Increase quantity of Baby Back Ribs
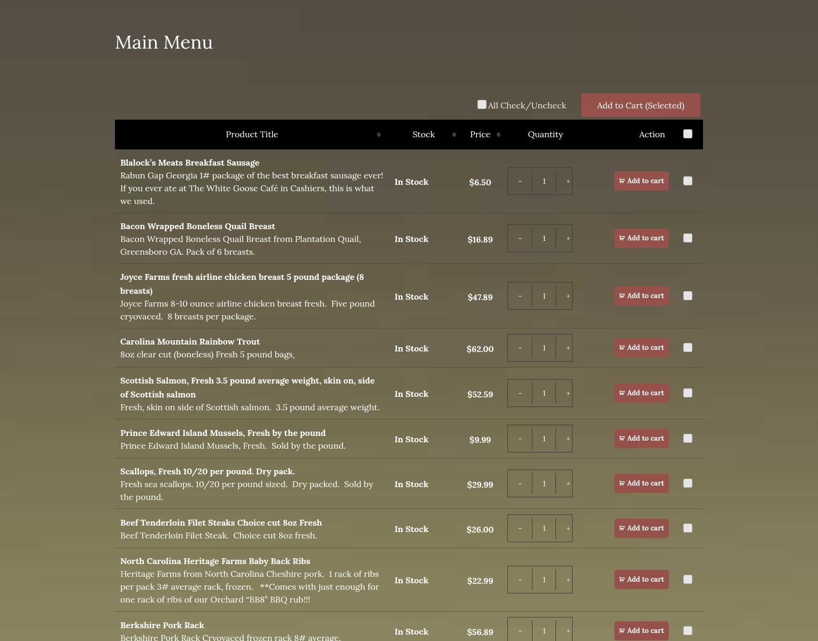The height and width of the screenshot is (641, 818). click(x=567, y=580)
